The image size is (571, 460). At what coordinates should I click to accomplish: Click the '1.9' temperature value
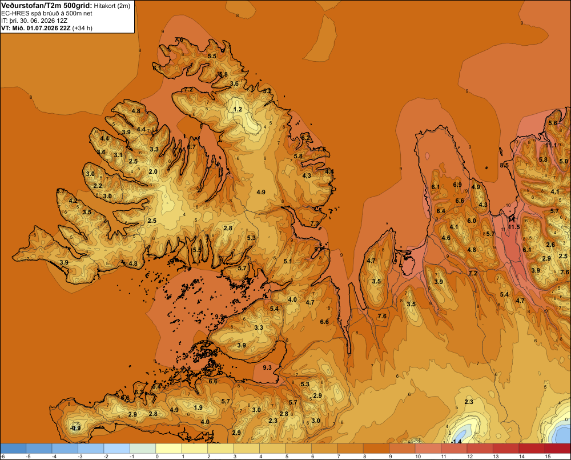tap(198, 407)
